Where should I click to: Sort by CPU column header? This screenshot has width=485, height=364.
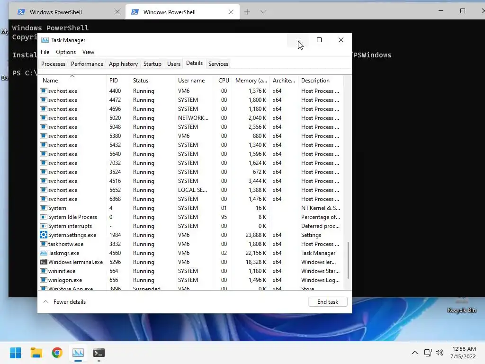click(224, 81)
